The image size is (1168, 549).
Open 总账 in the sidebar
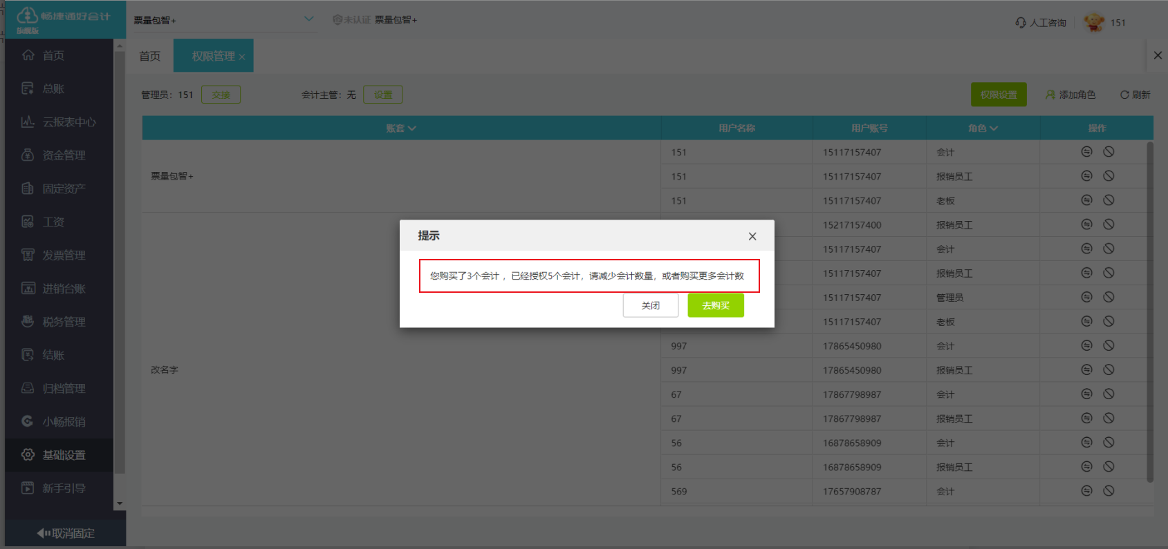pyautogui.click(x=53, y=88)
